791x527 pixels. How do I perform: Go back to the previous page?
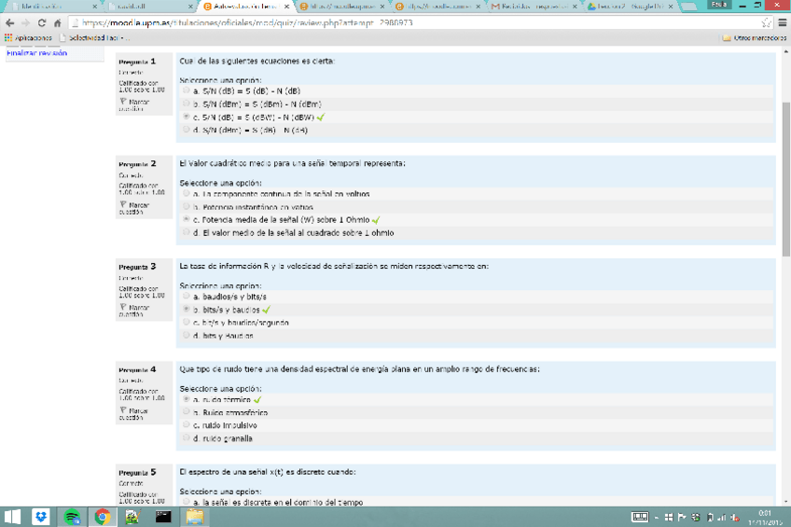point(9,23)
